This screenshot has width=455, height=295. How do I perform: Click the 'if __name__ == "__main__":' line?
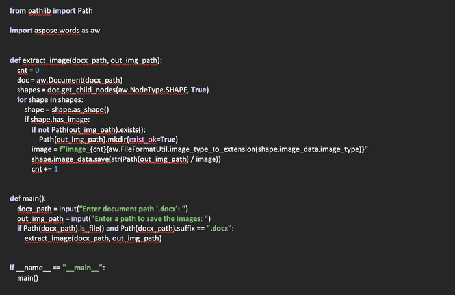click(x=57, y=268)
